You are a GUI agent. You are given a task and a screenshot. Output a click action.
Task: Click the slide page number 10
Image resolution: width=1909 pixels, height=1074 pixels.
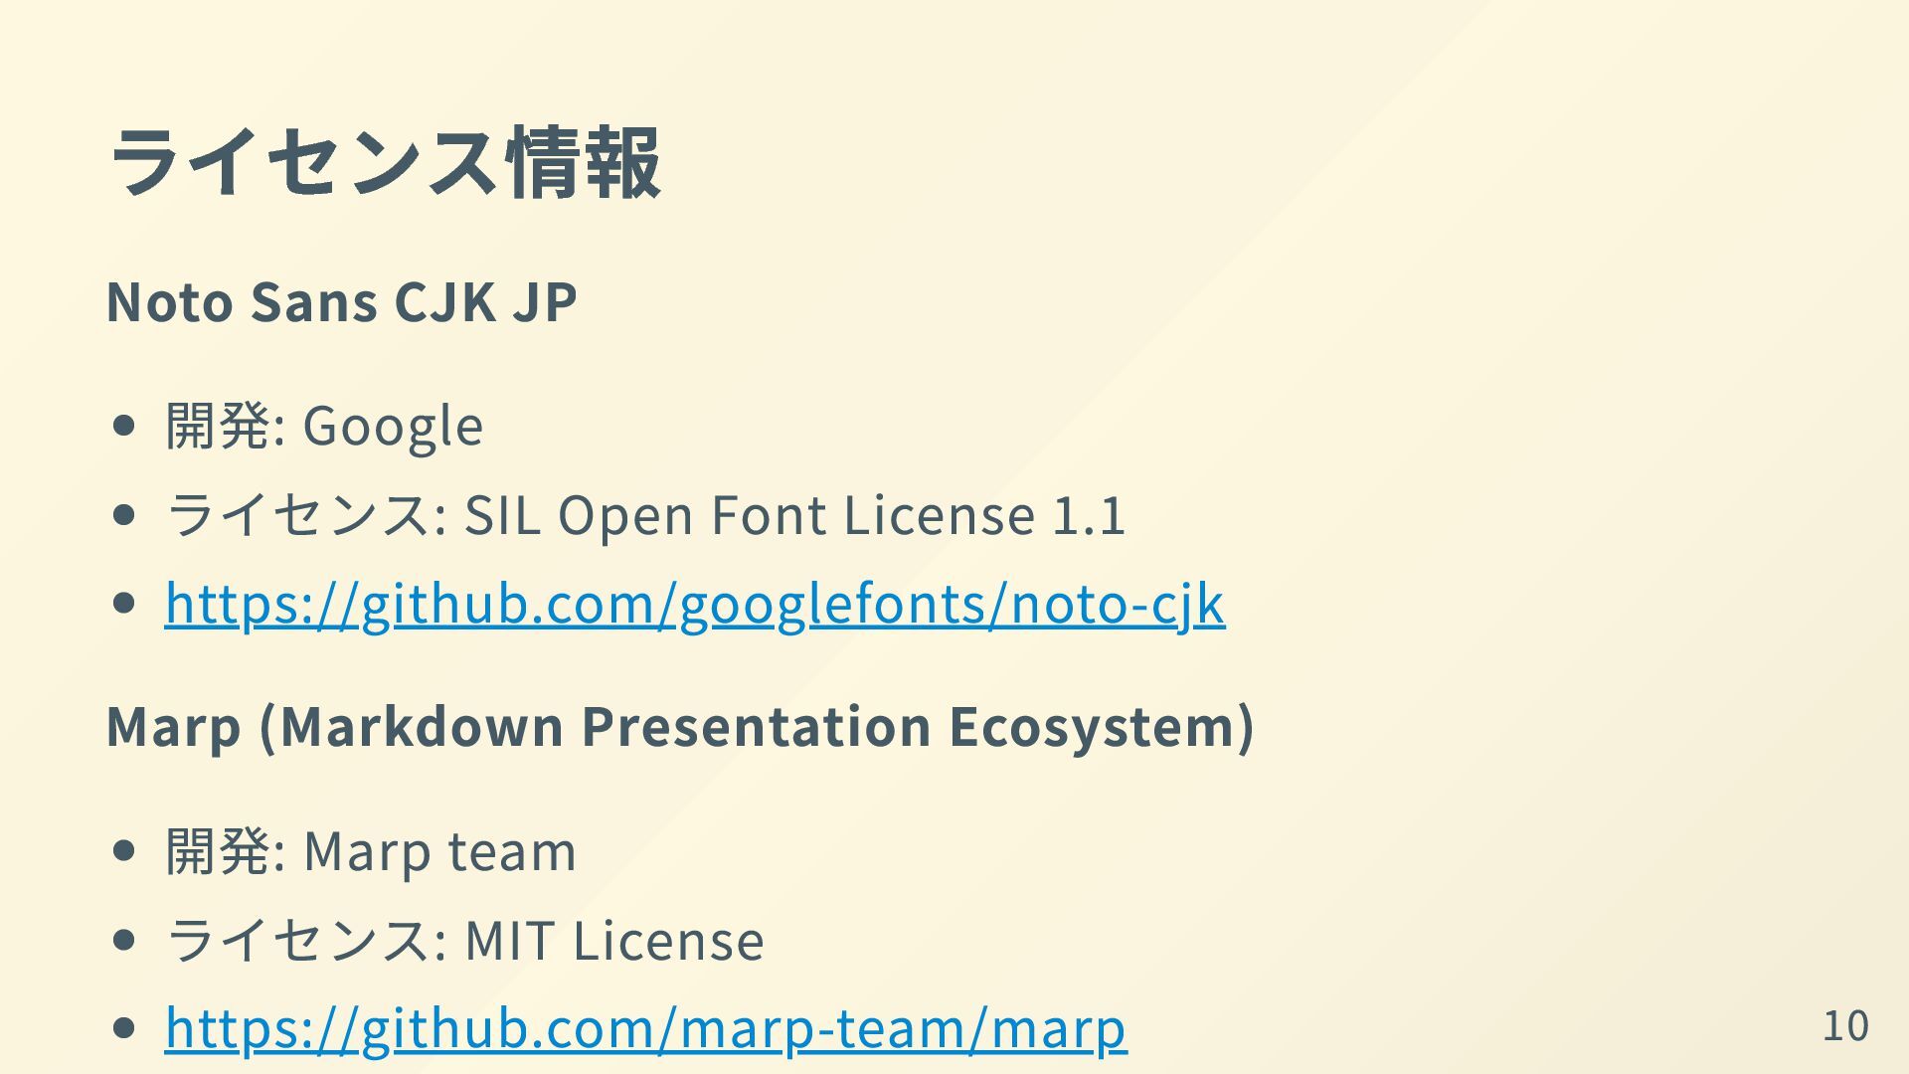point(1845,1025)
